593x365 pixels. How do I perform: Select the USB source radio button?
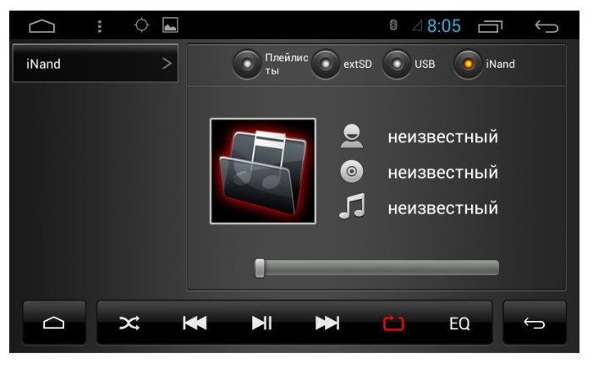[x=397, y=64]
